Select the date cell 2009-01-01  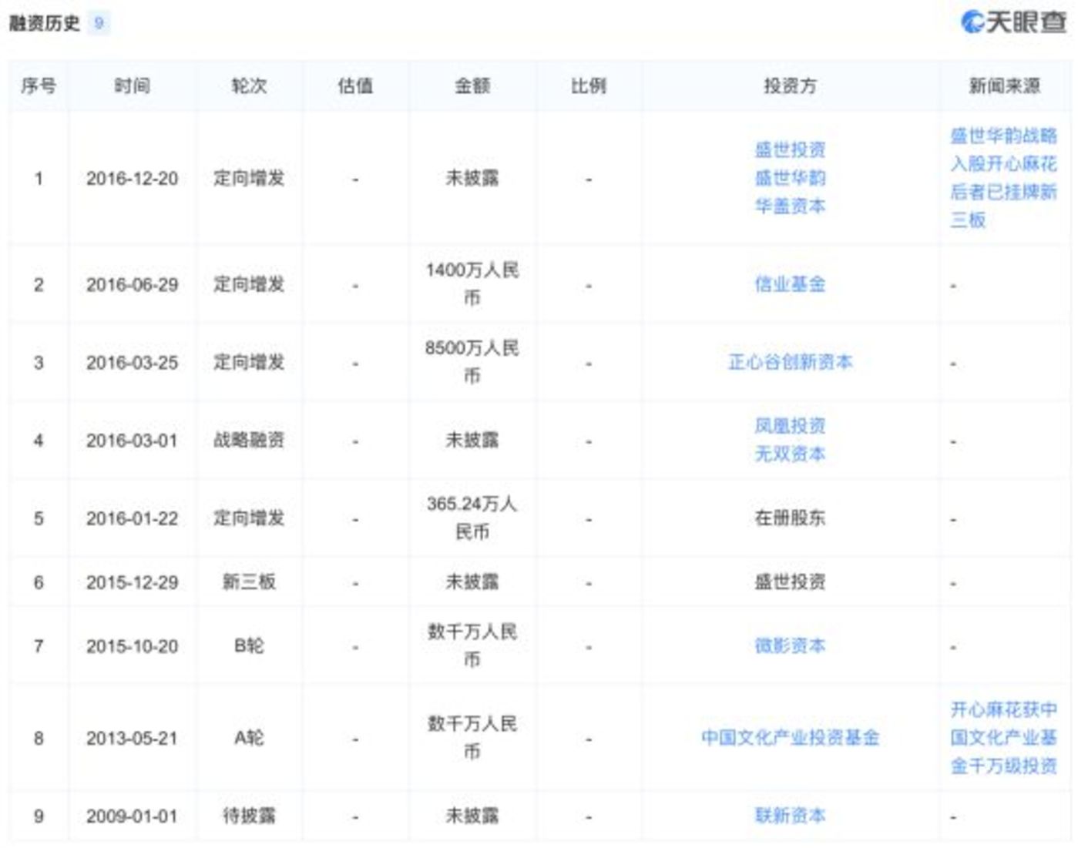[132, 816]
